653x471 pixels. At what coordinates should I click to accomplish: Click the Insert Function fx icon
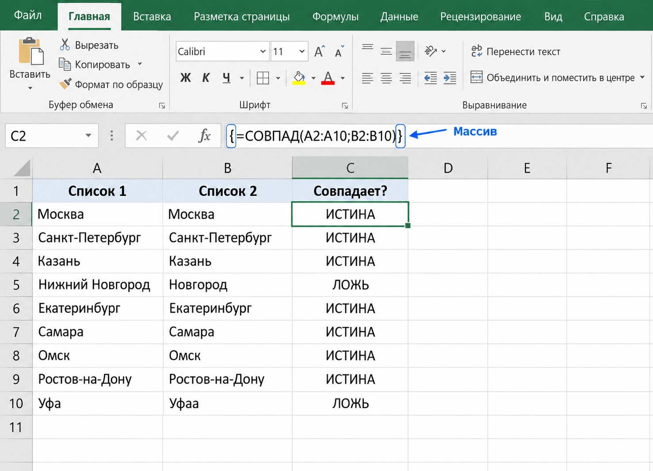pos(204,135)
